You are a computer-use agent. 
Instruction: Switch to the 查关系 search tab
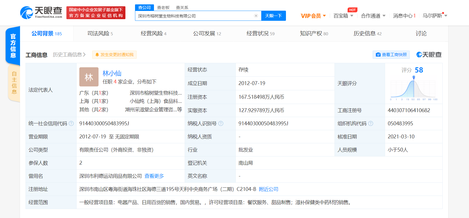(x=182, y=8)
